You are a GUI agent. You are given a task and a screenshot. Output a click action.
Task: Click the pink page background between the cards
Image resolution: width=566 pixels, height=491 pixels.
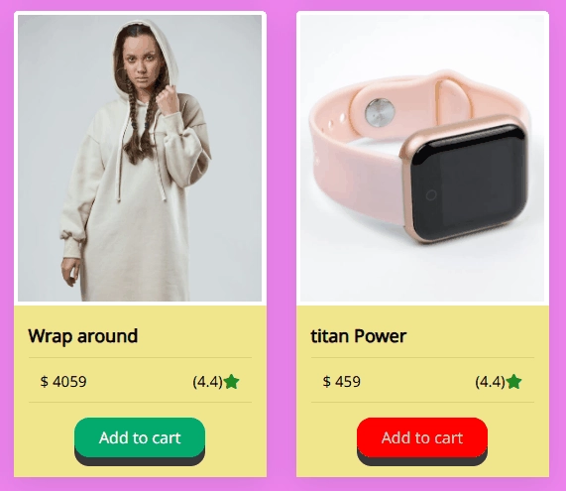tap(282, 246)
